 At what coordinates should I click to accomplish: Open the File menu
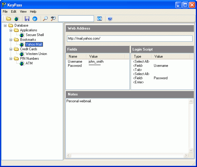pyautogui.click(x=5, y=12)
